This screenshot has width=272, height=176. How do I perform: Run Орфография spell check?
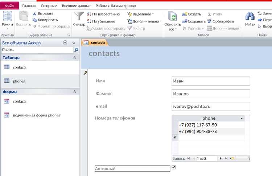point(221,21)
